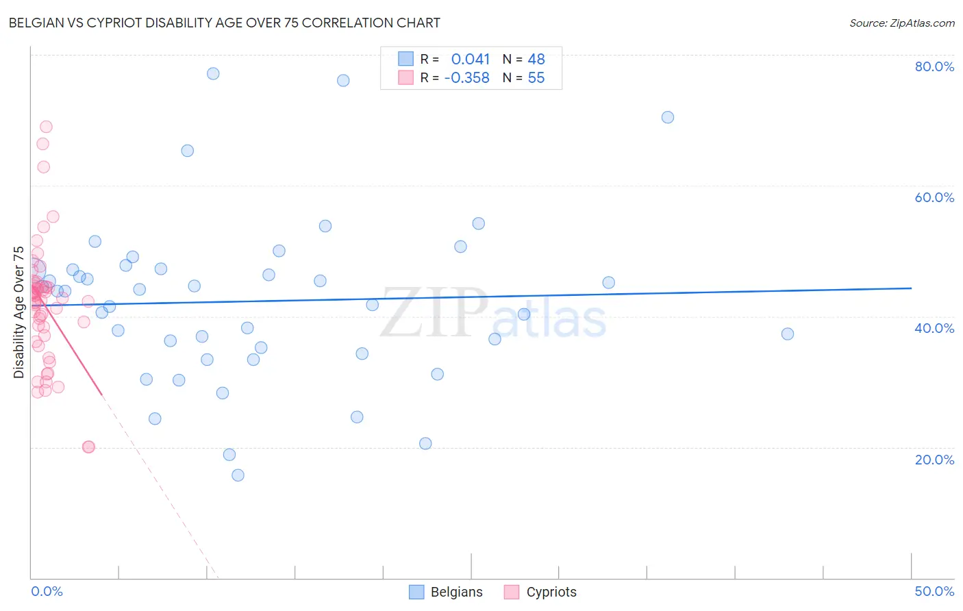Click the Disability Age Over 75 axis title
The height and width of the screenshot is (611, 963).
point(18,312)
